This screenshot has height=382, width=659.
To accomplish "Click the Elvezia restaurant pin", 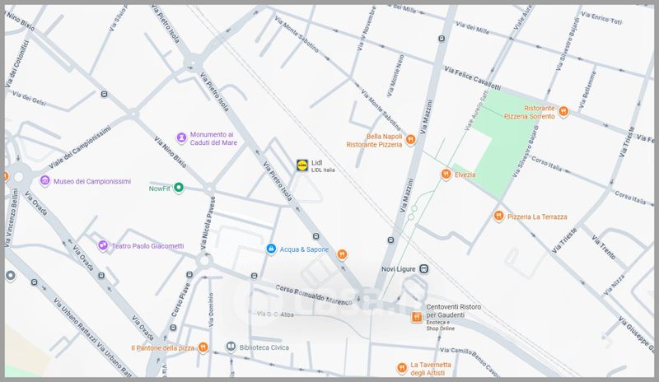I will pos(445,174).
